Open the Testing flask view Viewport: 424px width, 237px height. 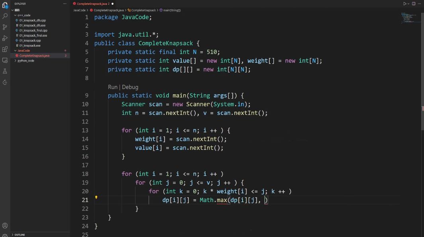(x=5, y=71)
